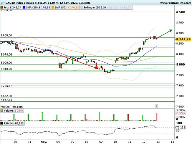This screenshot has width=192, height=144.
Task: Click date 06 on the time axis
Action: pyautogui.click(x=87, y=142)
